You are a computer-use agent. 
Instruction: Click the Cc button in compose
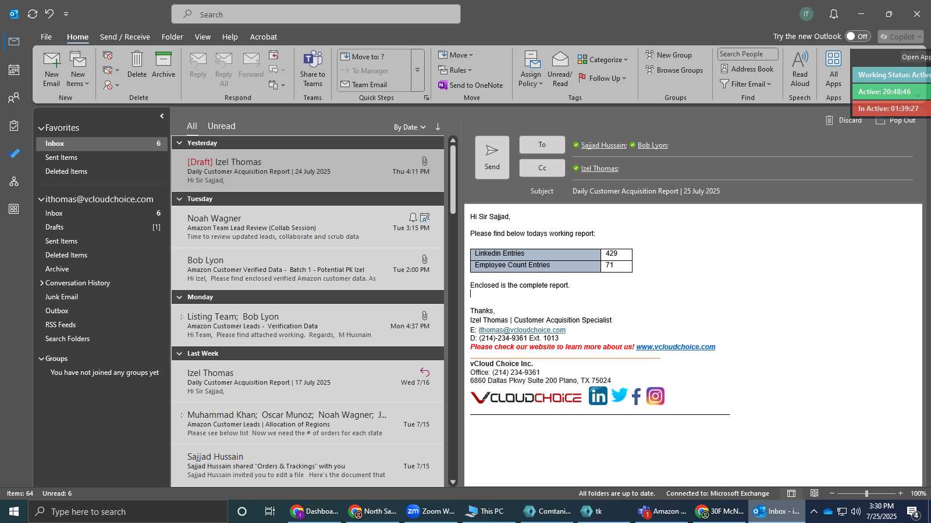(542, 168)
